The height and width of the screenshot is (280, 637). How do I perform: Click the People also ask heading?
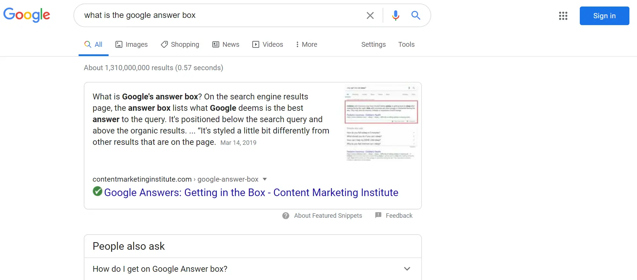129,246
